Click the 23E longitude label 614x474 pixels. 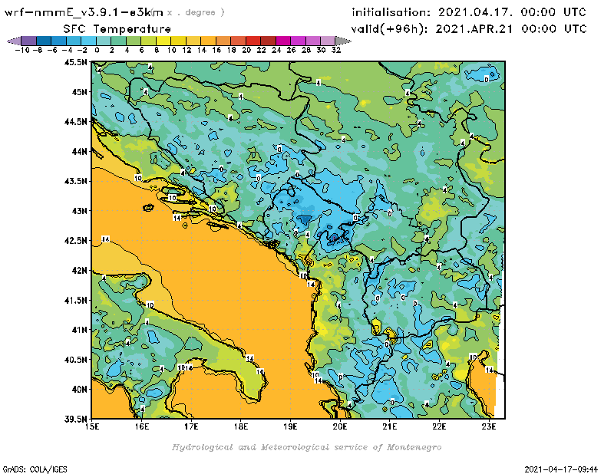click(489, 426)
